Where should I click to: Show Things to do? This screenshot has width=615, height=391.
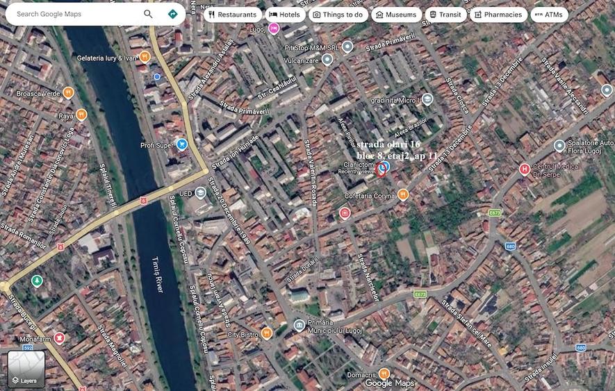[x=338, y=15]
